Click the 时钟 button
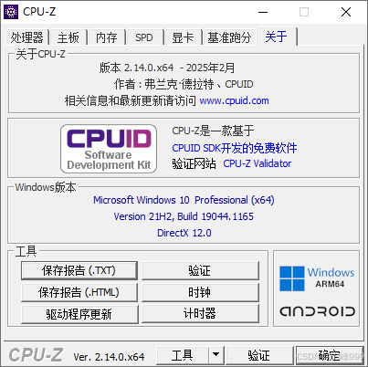This screenshot has height=367, width=368. coord(200,292)
